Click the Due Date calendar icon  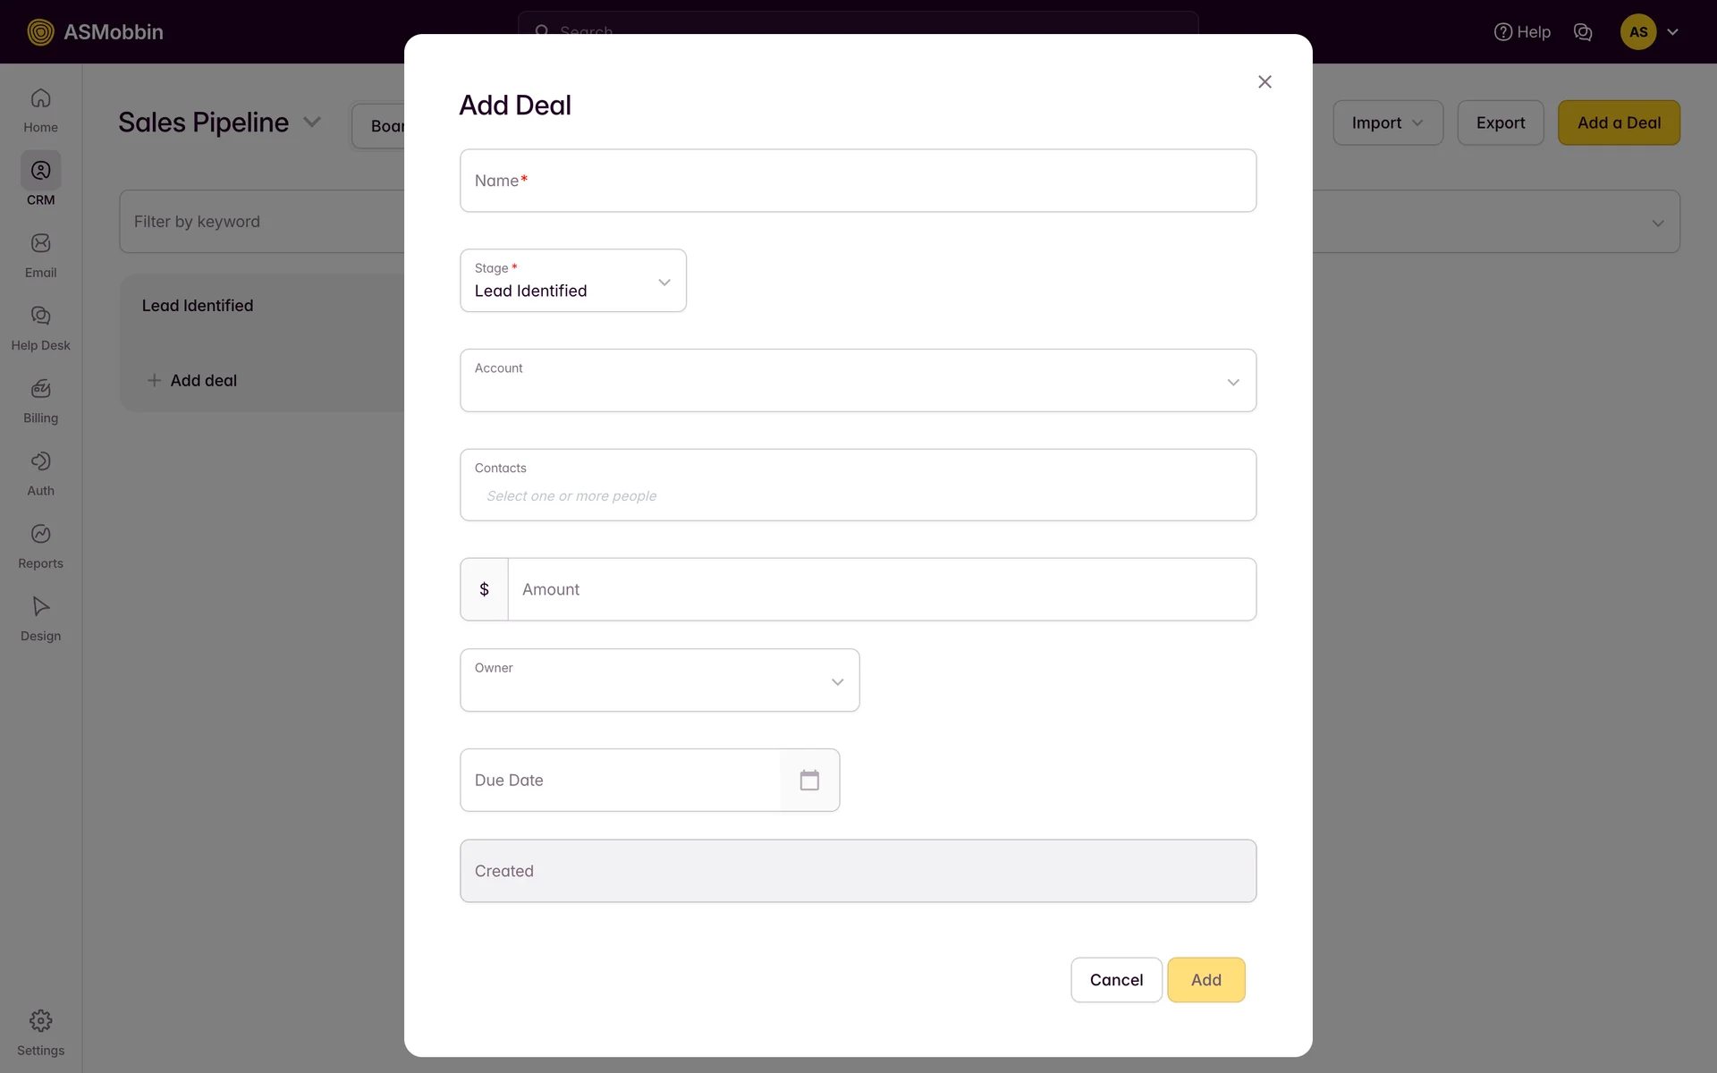(809, 781)
